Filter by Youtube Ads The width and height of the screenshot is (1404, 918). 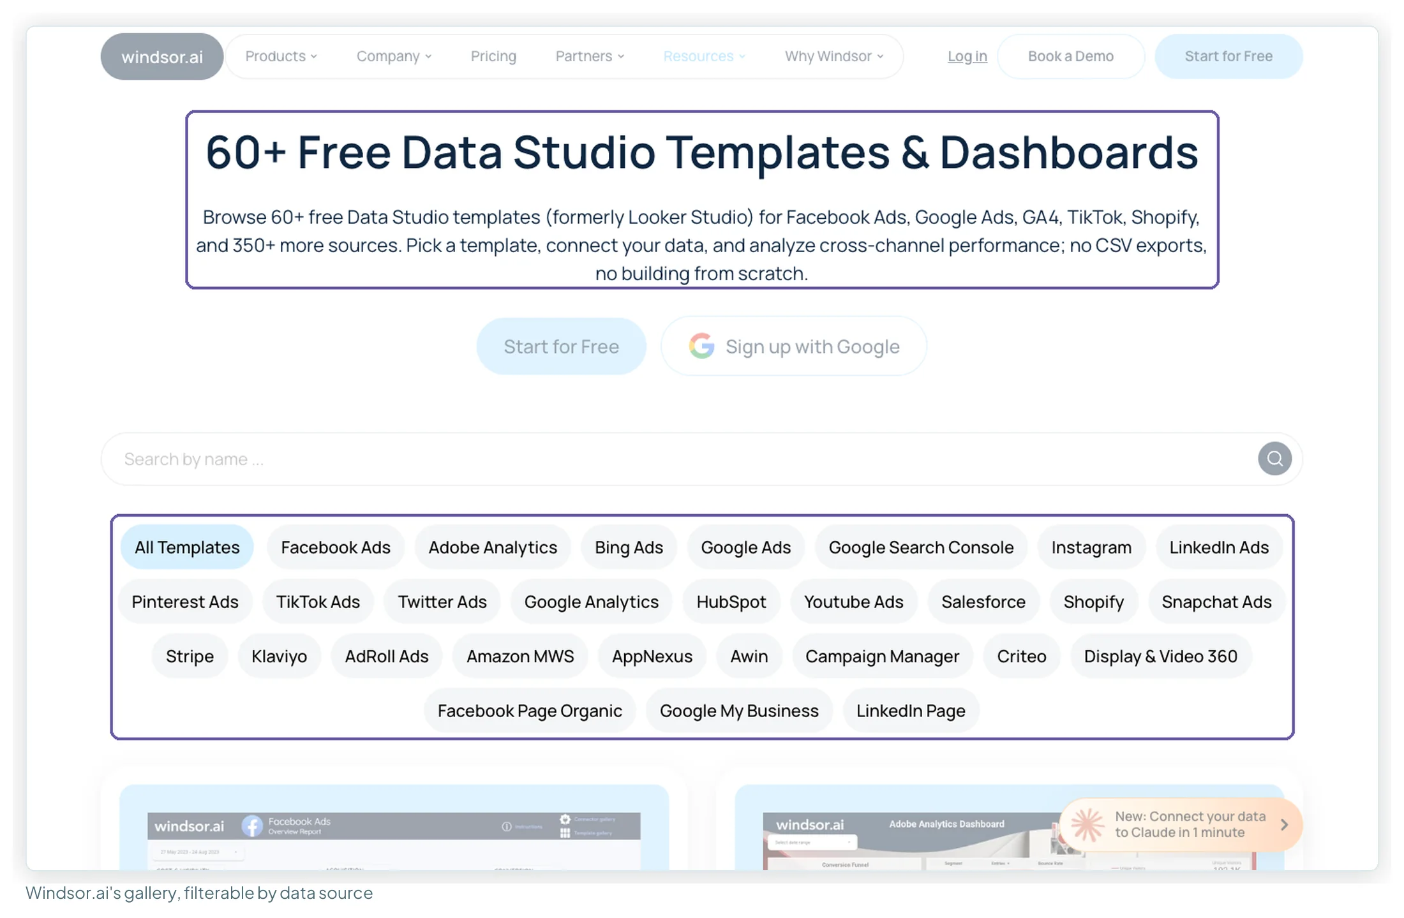853,602
